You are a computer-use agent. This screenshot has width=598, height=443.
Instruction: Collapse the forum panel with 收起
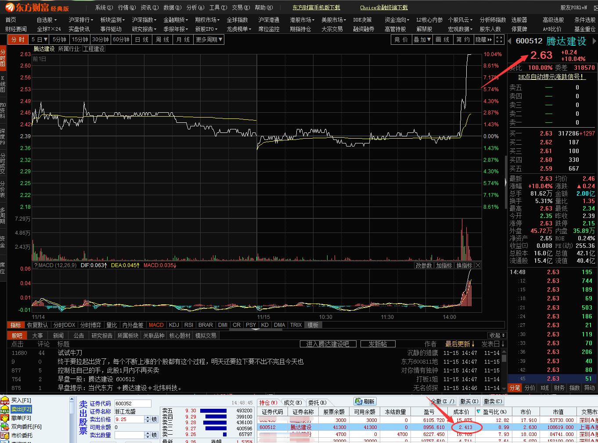(x=497, y=336)
